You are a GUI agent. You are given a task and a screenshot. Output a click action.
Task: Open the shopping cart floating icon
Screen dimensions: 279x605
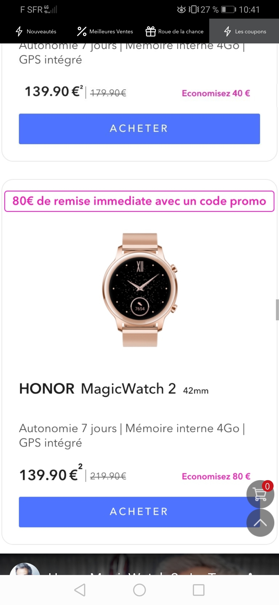pyautogui.click(x=260, y=494)
